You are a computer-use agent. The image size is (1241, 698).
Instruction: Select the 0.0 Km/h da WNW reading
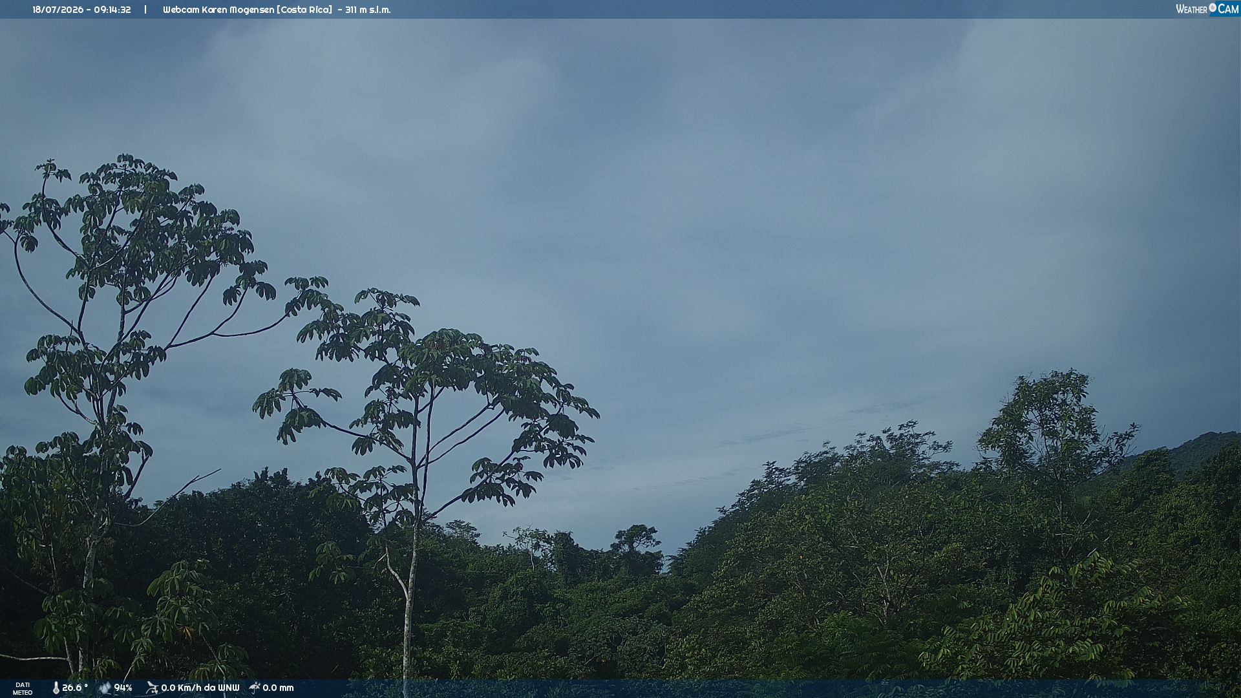point(200,688)
